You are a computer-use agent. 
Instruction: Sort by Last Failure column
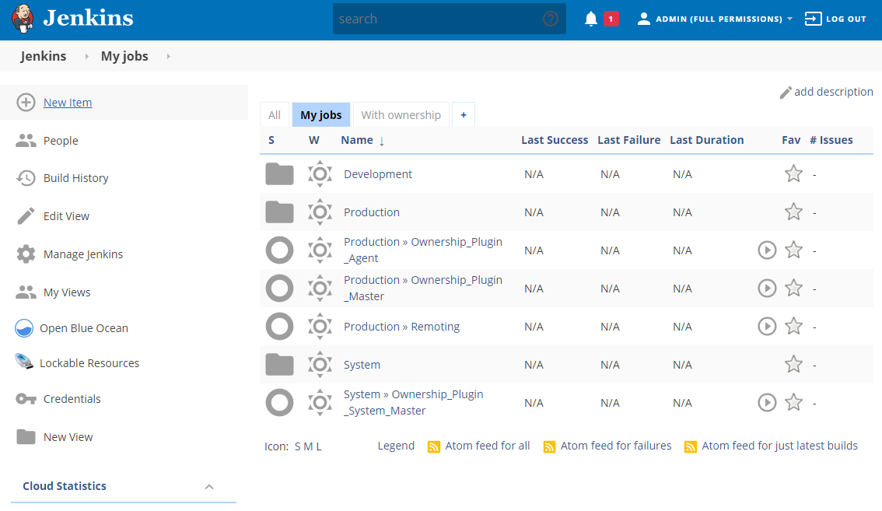629,140
